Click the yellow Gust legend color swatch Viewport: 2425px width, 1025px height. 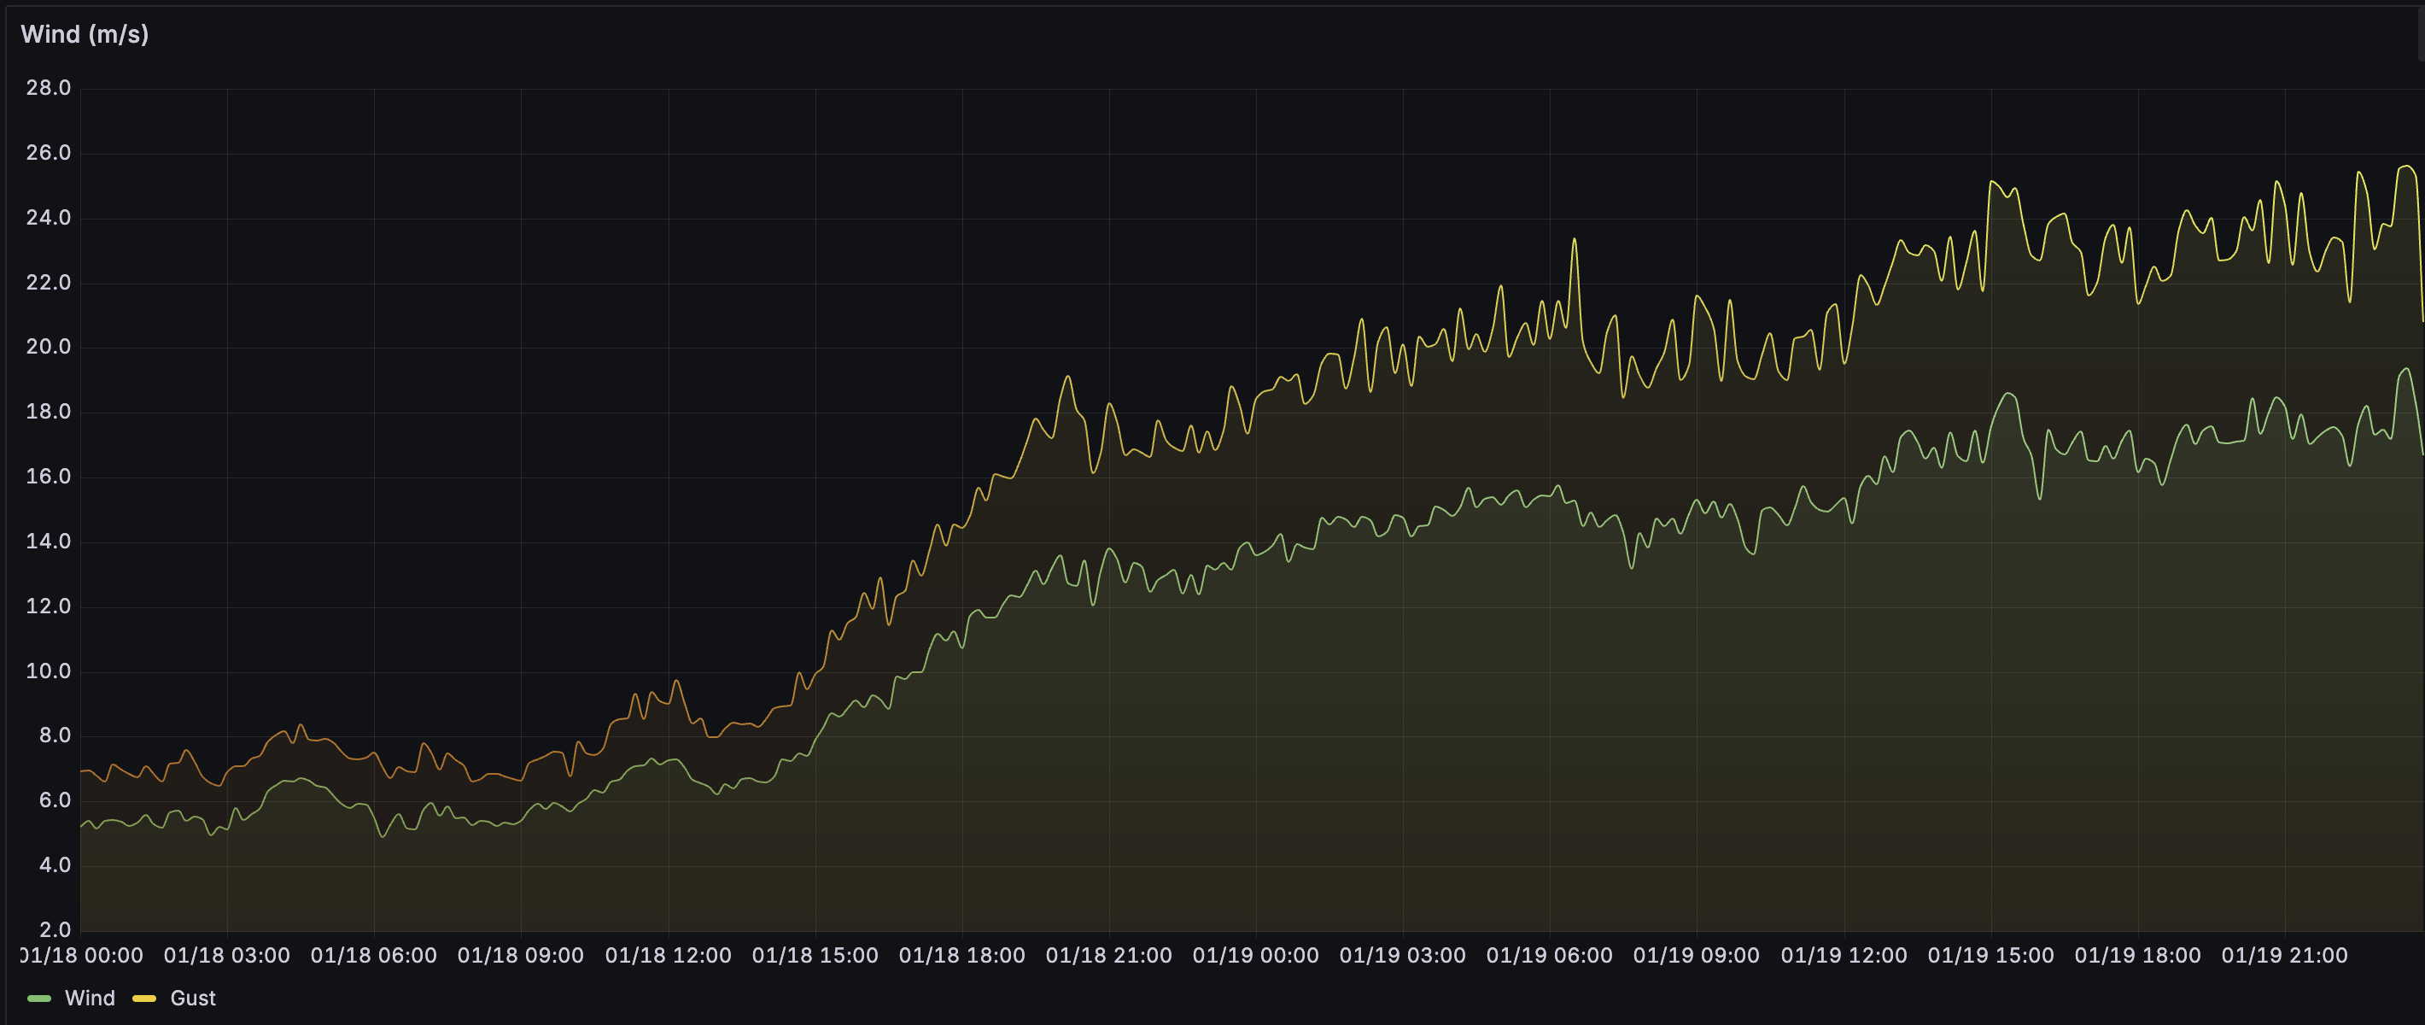coord(144,999)
